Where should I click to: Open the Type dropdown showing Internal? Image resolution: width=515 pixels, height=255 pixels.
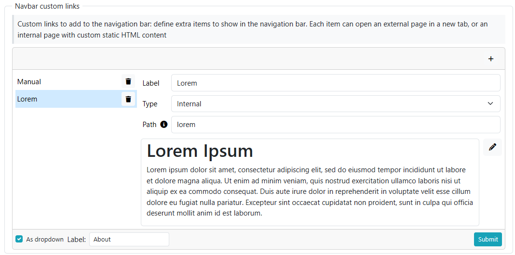328,104
